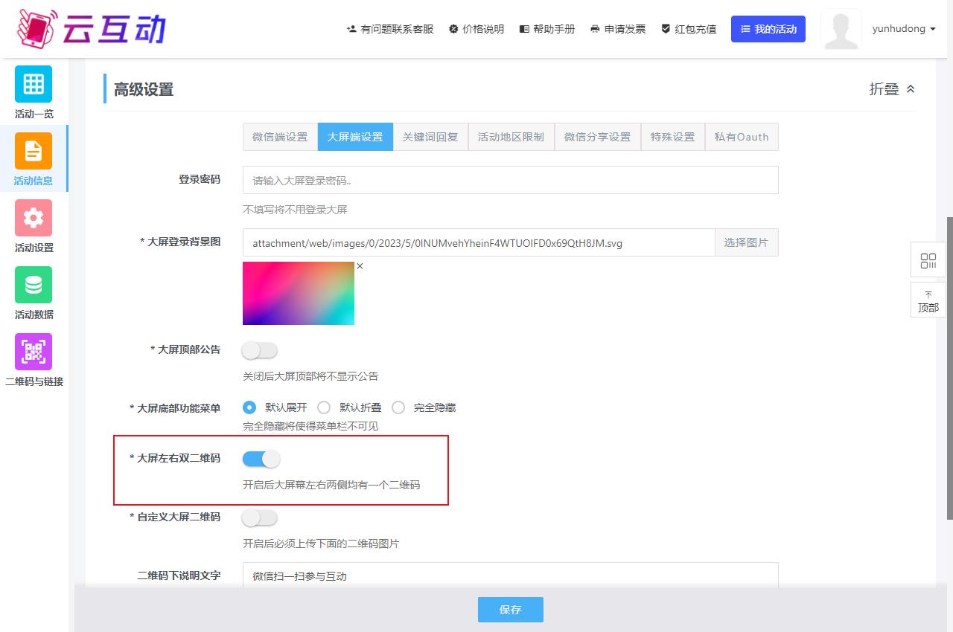Remove the background image with the × icon
The image size is (953, 632).
tap(360, 266)
